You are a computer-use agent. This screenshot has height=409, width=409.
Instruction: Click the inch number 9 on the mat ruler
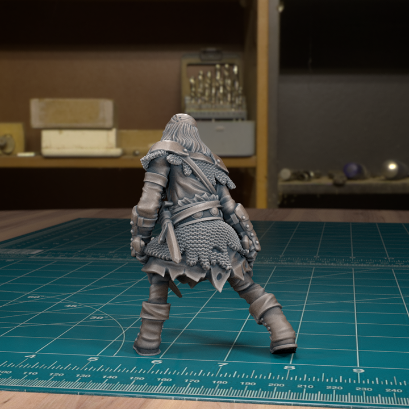[x=358, y=370]
